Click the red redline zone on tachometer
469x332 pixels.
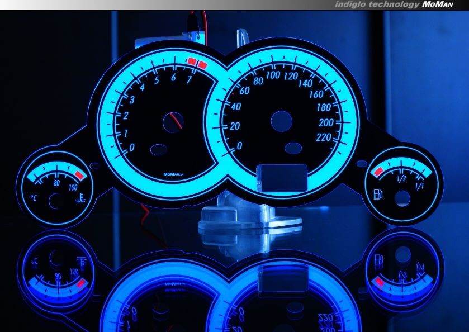[197, 63]
